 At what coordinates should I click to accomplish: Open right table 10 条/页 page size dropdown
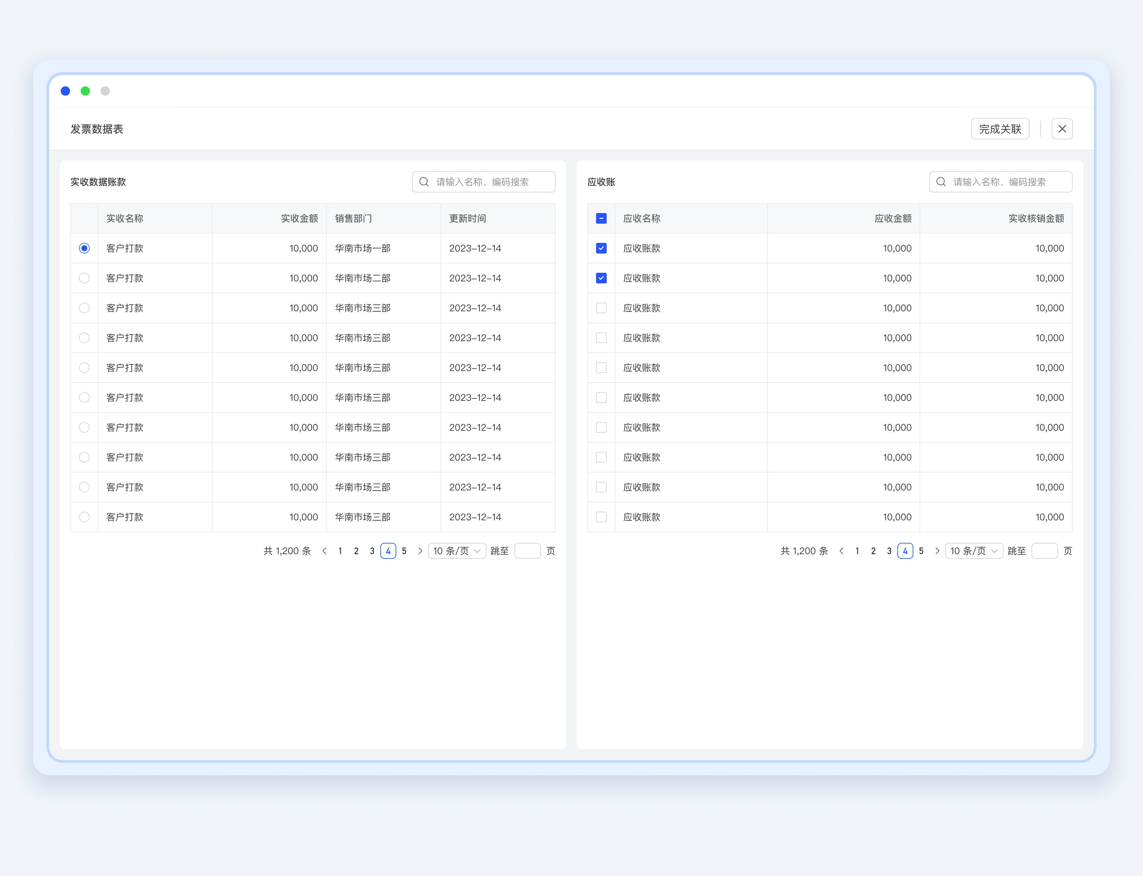click(x=973, y=550)
